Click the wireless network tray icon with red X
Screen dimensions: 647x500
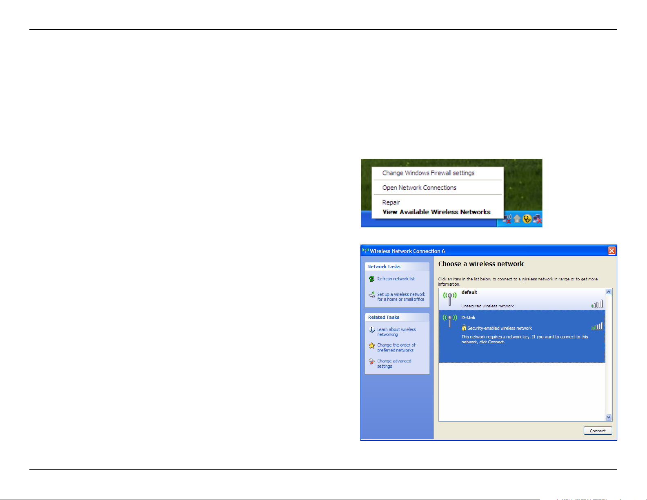point(507,219)
